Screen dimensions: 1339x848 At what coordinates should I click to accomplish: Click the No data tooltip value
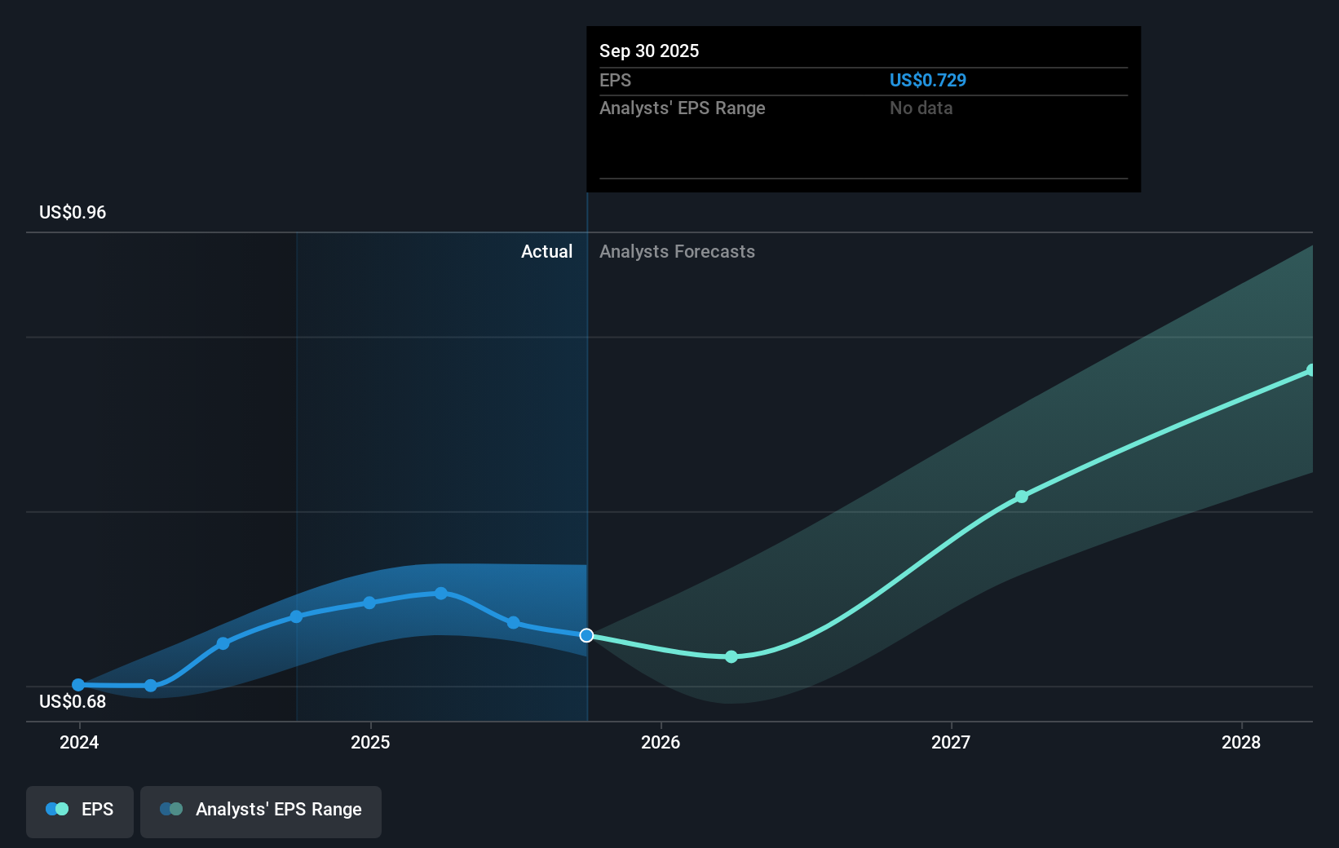point(921,108)
